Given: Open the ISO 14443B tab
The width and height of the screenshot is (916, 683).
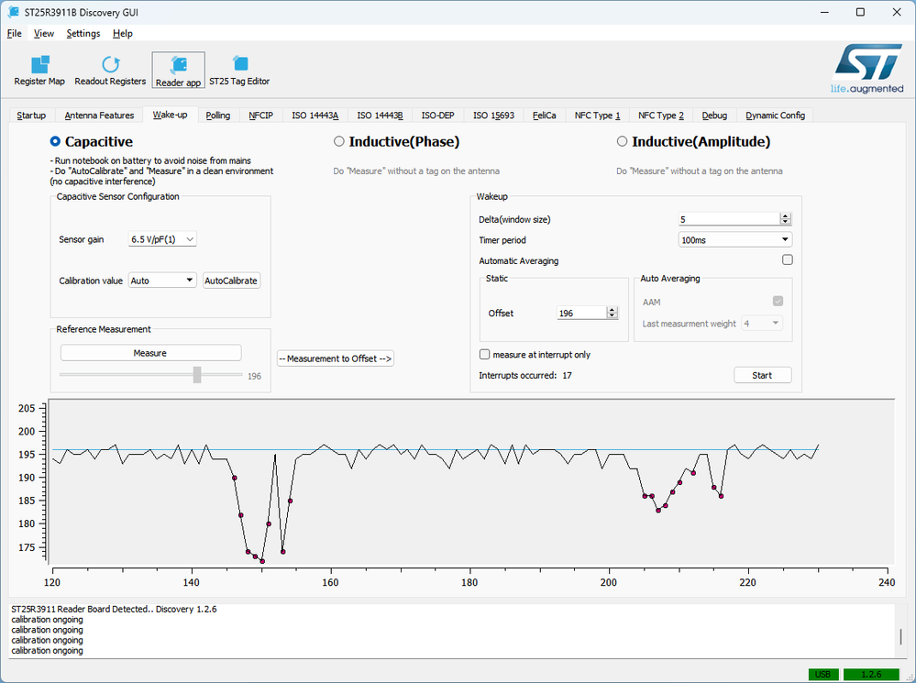Looking at the screenshot, I should pos(380,116).
